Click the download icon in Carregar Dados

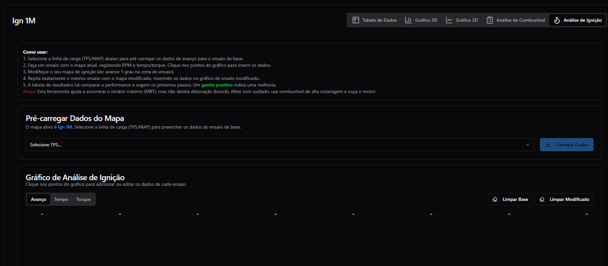coord(548,145)
